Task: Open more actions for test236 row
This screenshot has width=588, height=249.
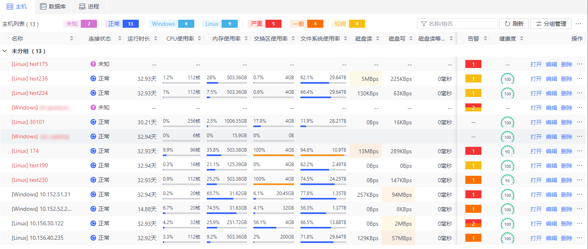Action: [580, 78]
